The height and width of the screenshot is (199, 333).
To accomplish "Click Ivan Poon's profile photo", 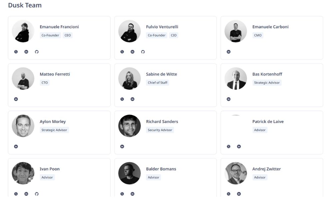I will [x=23, y=173].
